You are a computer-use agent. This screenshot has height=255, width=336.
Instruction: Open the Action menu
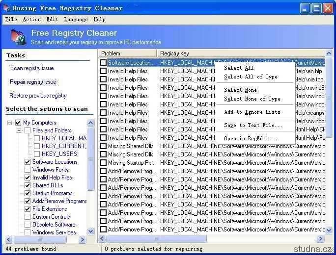pyautogui.click(x=32, y=19)
